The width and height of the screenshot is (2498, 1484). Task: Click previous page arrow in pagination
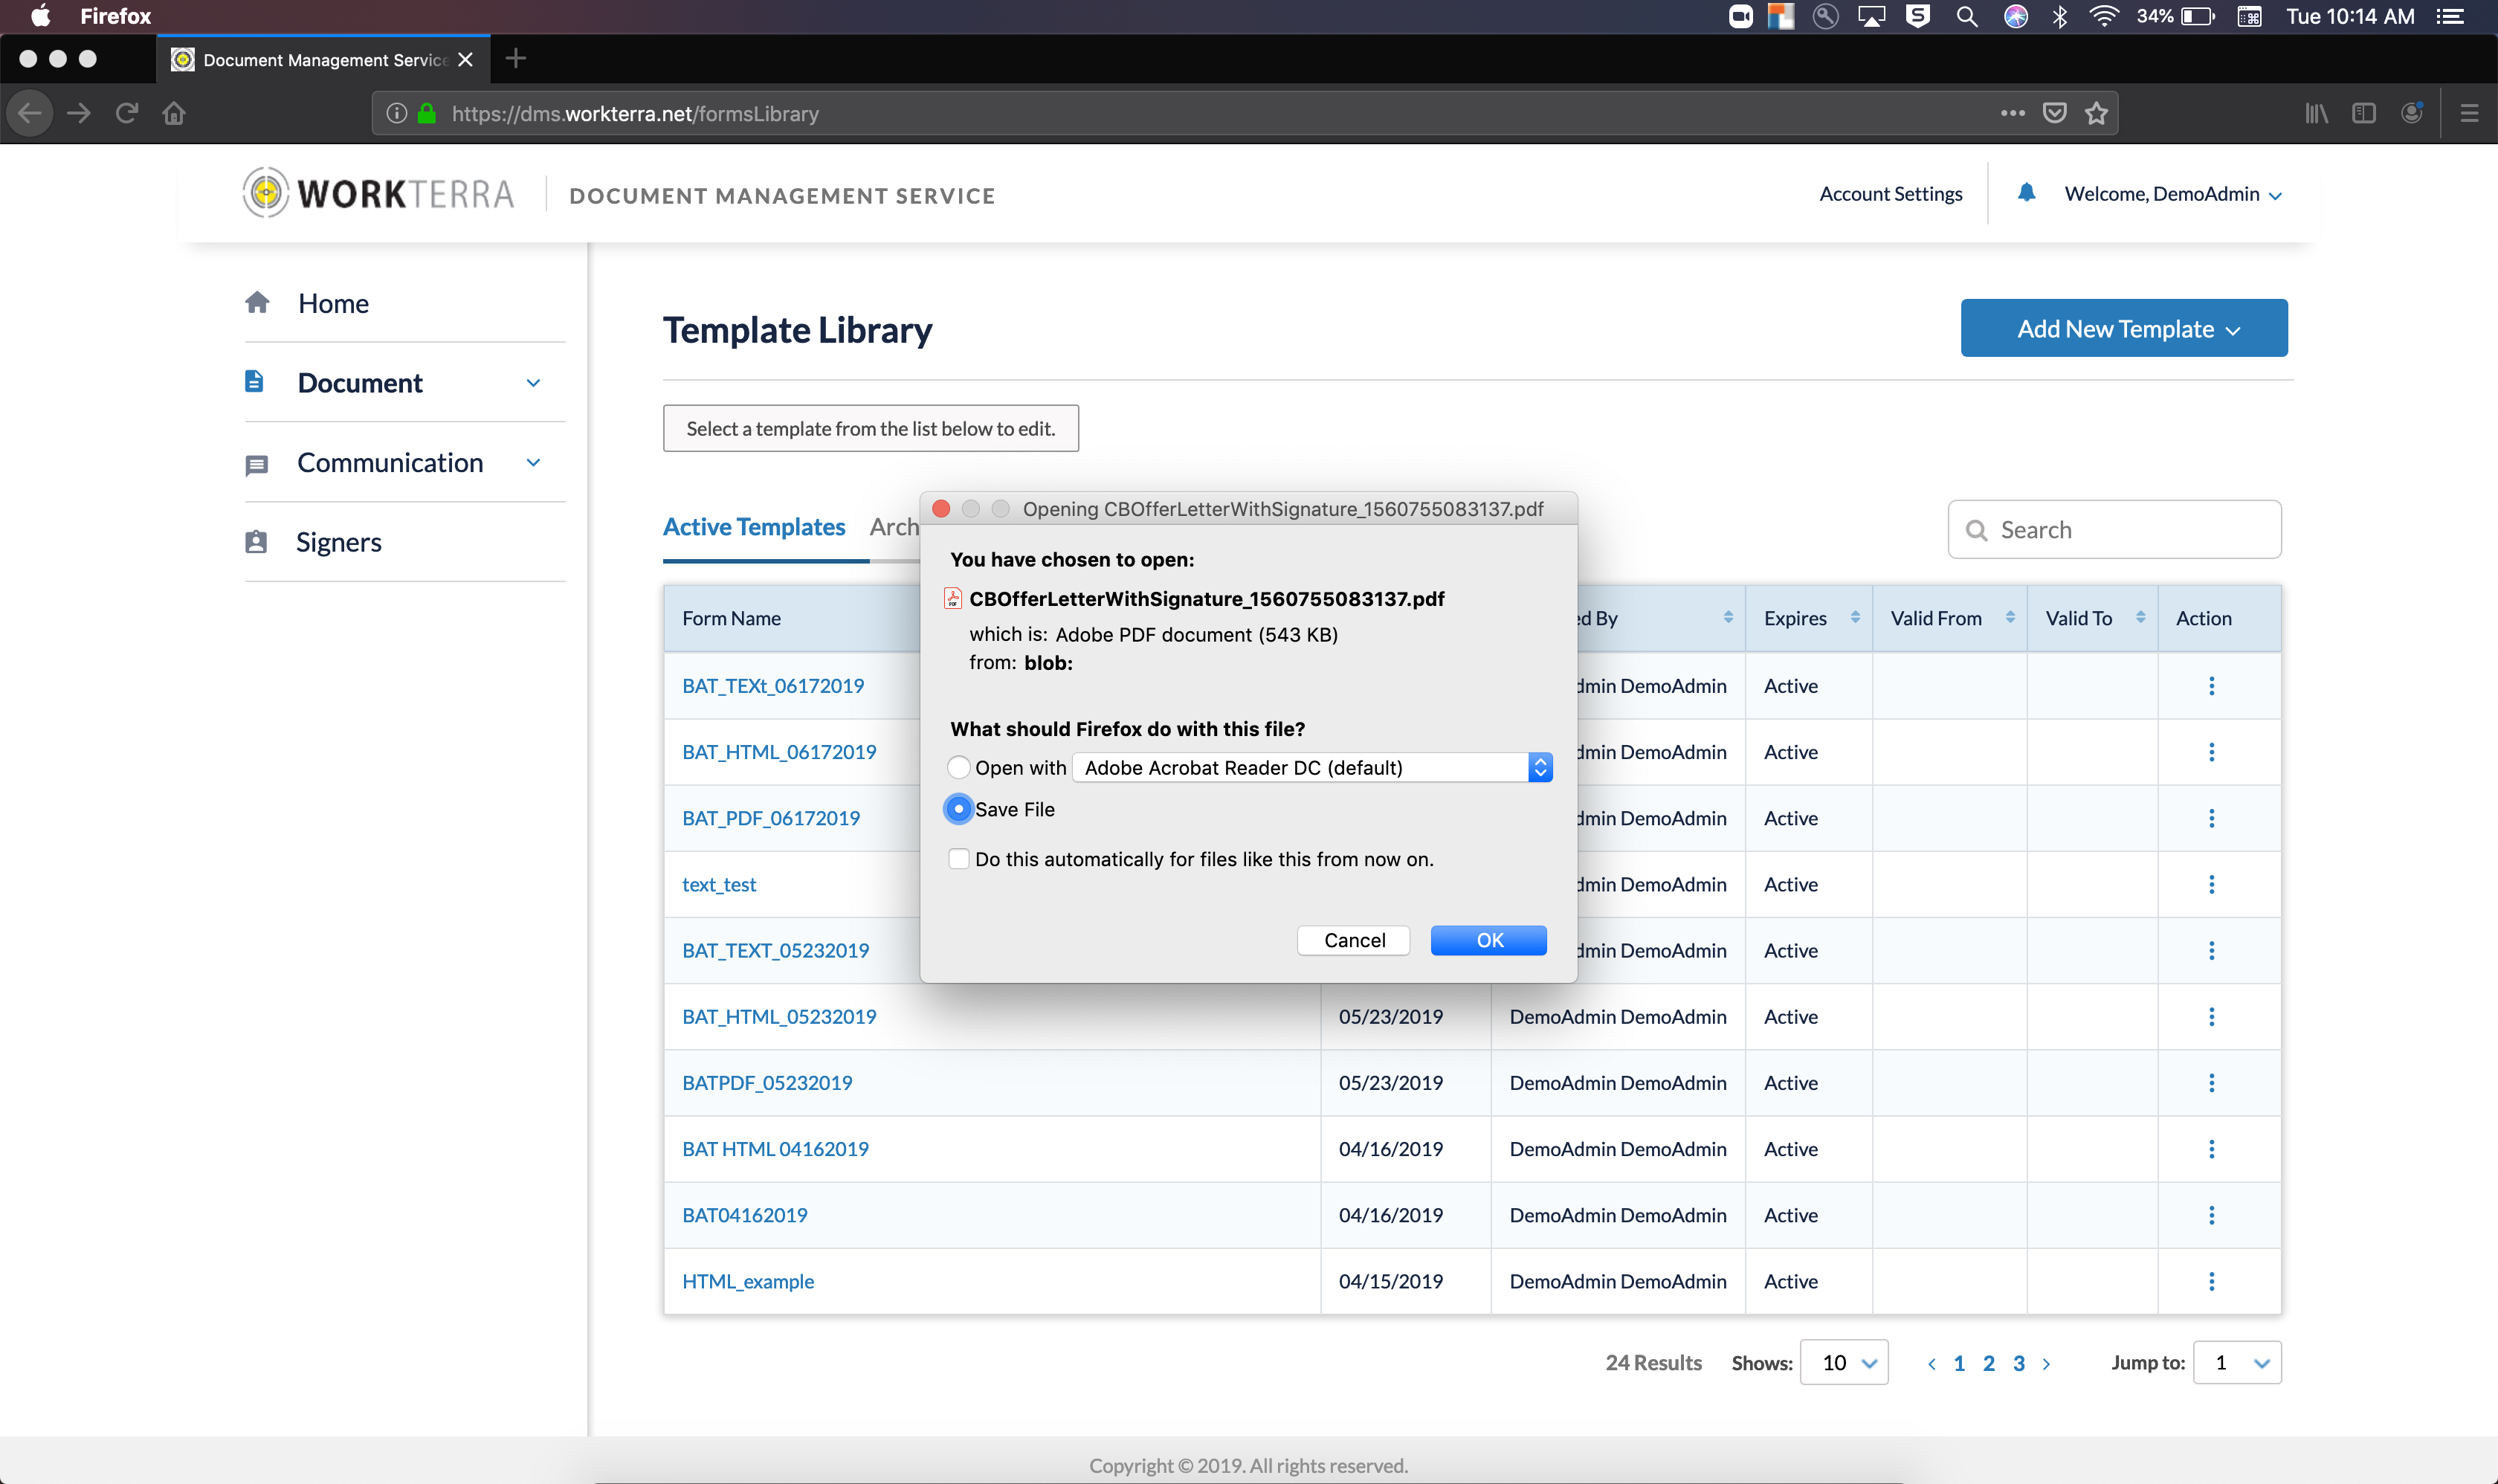1931,1363
